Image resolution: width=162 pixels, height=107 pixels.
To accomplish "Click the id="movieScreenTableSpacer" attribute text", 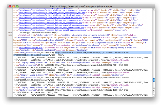I will pos(86,45).
